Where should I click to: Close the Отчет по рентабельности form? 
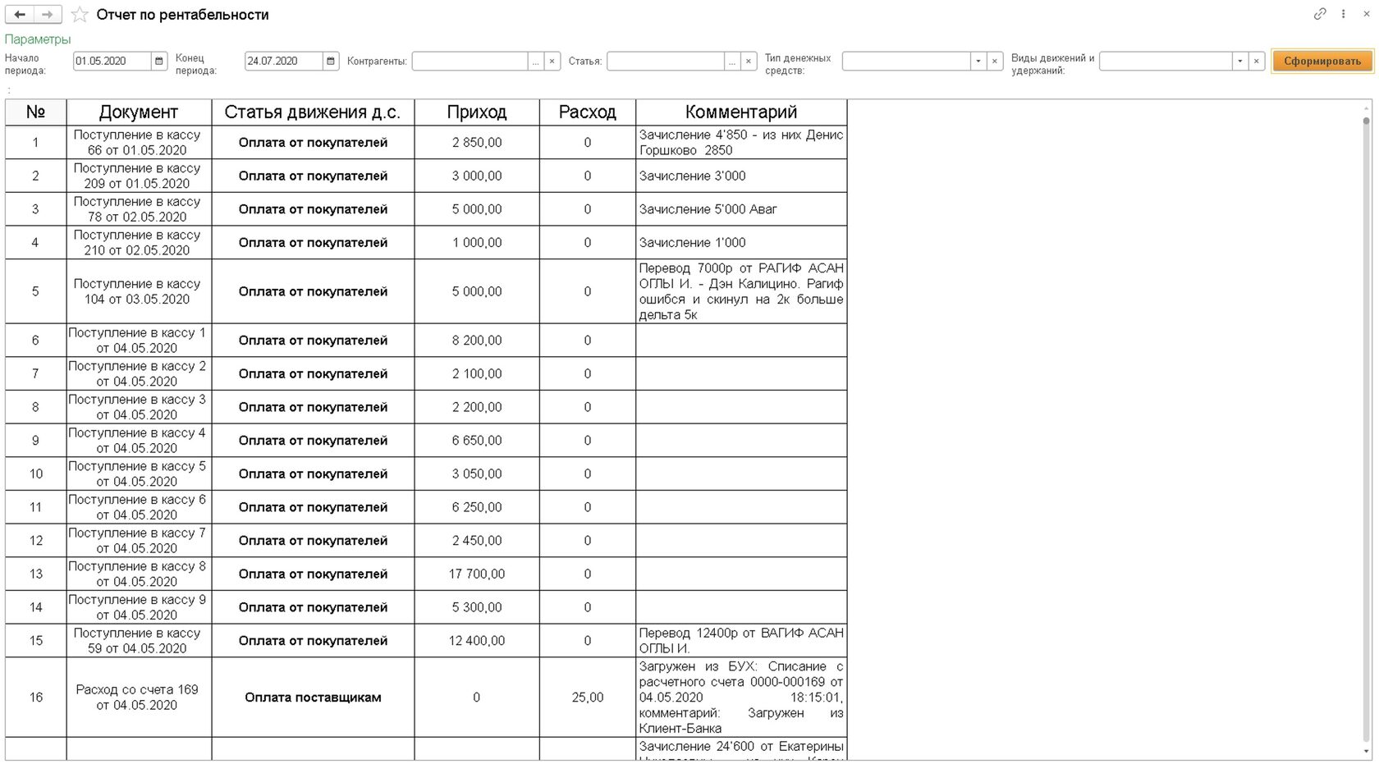pos(1367,14)
